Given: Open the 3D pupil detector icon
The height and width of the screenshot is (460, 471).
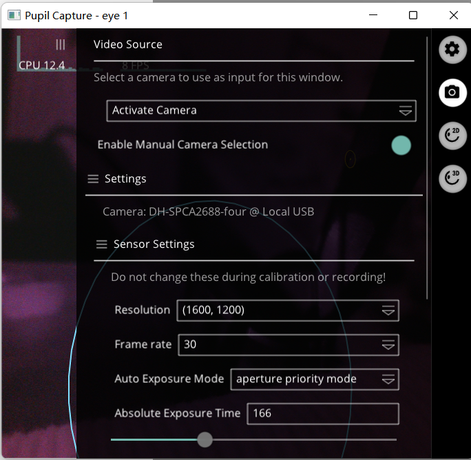Looking at the screenshot, I should click(x=452, y=178).
